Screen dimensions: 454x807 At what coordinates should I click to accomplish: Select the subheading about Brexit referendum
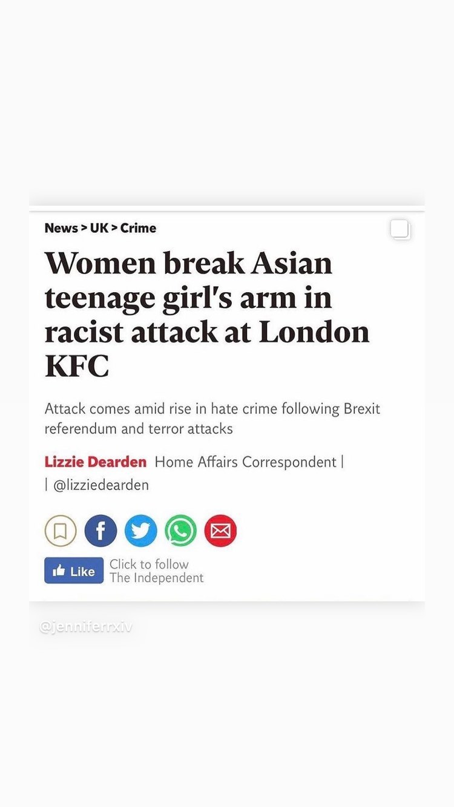(212, 419)
